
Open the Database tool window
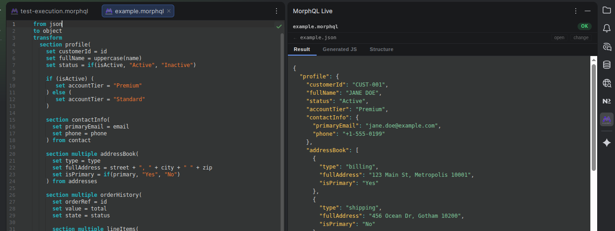click(x=606, y=65)
